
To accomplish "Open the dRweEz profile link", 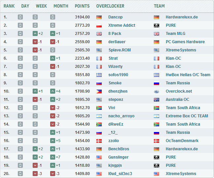I will pyautogui.click(x=116, y=124).
